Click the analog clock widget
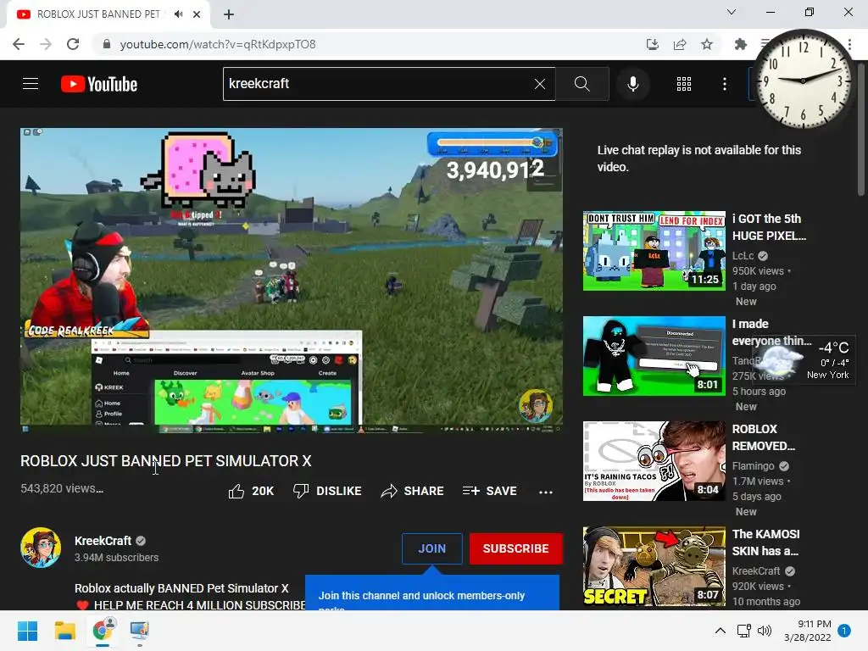This screenshot has width=868, height=651. [x=804, y=80]
